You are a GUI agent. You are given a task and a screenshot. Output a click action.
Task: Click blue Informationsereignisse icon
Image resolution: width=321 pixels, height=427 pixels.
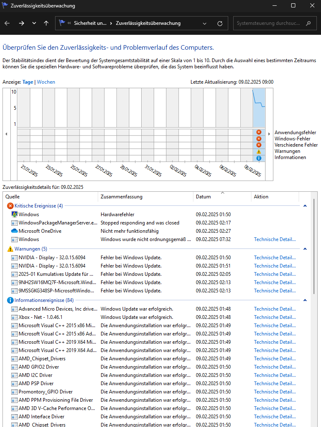tap(10, 300)
